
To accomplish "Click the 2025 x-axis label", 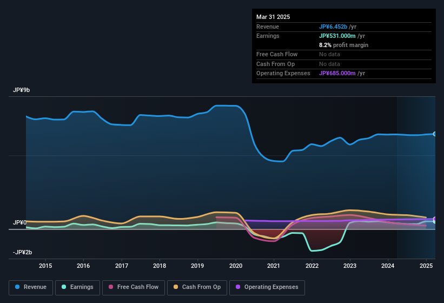I will pyautogui.click(x=426, y=266).
